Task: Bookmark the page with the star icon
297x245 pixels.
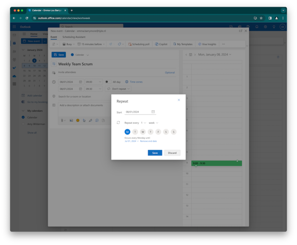Action: click(261, 18)
